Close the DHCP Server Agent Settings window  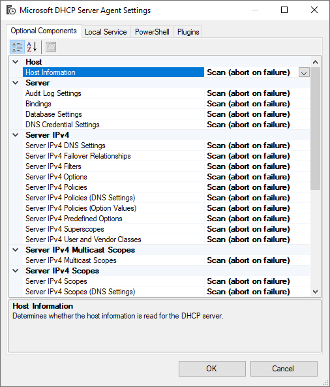[314, 10]
